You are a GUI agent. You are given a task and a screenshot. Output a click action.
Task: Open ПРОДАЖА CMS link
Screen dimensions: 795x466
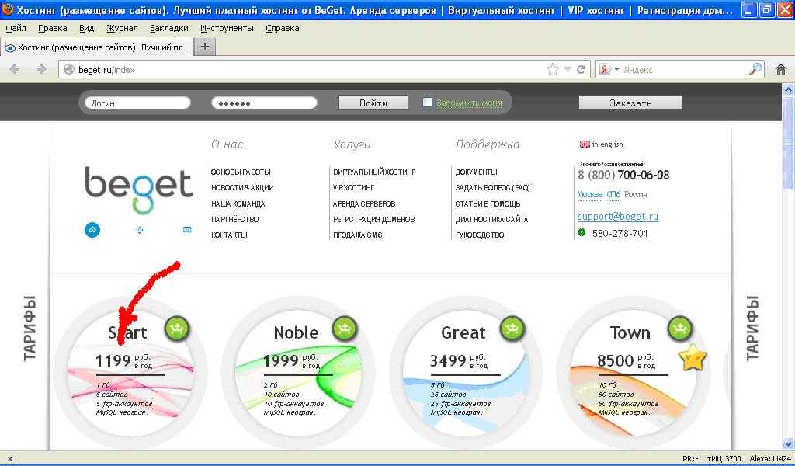(357, 235)
